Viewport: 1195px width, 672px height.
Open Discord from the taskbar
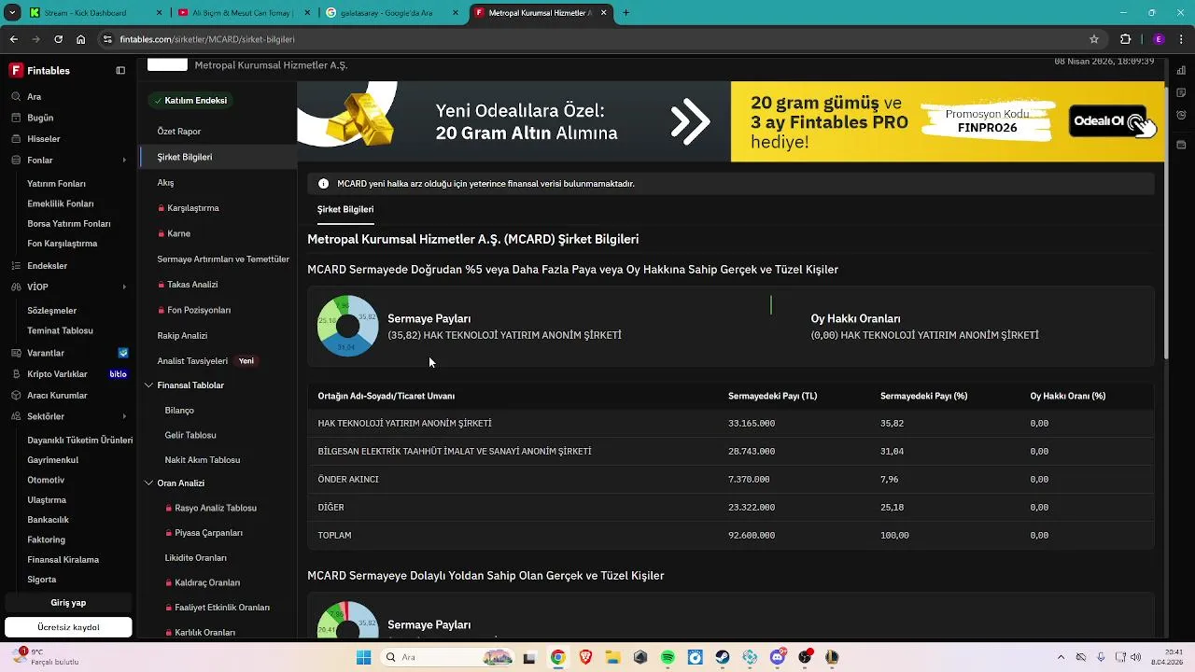click(778, 657)
